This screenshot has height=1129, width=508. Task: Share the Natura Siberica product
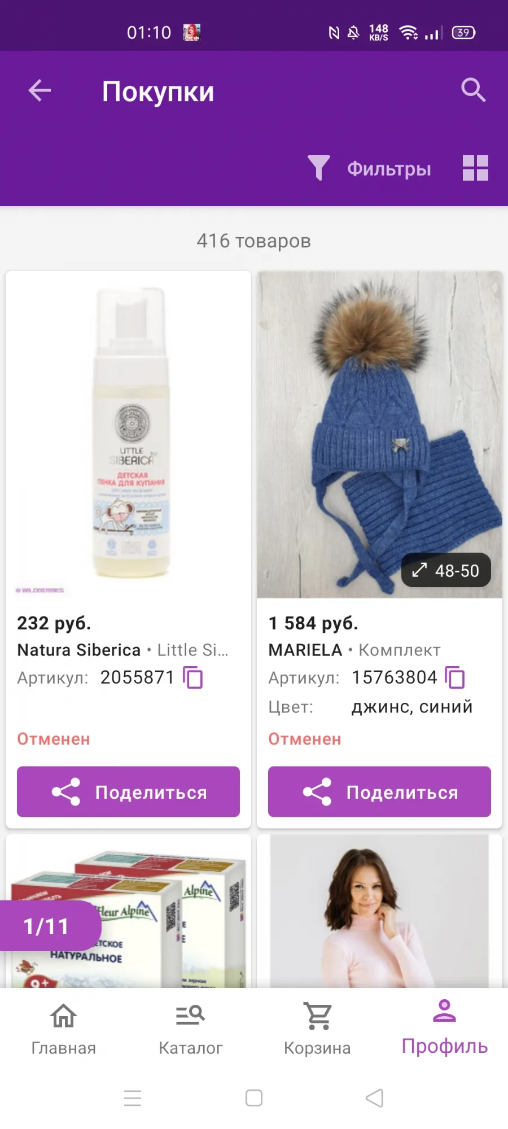128,791
